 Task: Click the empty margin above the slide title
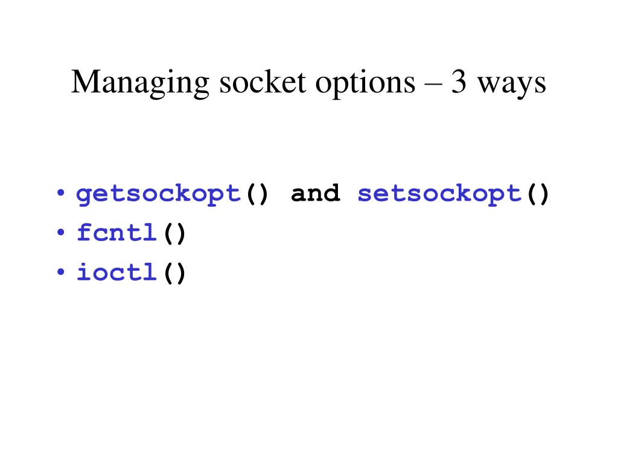(309, 31)
